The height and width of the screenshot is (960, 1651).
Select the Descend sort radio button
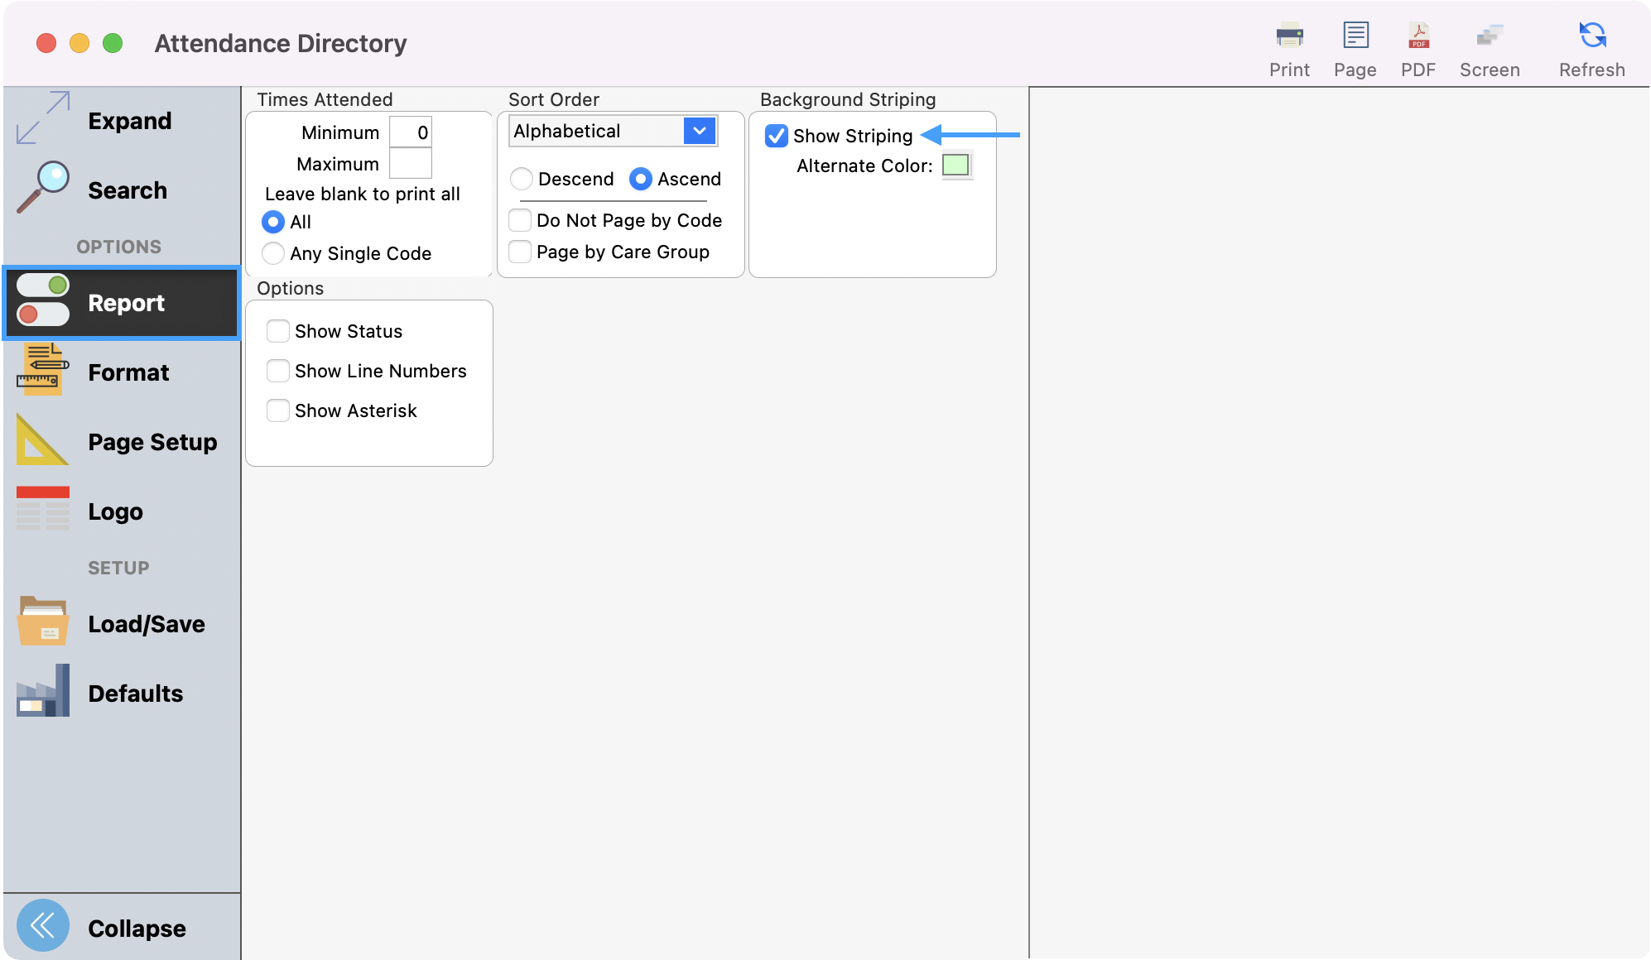click(522, 179)
